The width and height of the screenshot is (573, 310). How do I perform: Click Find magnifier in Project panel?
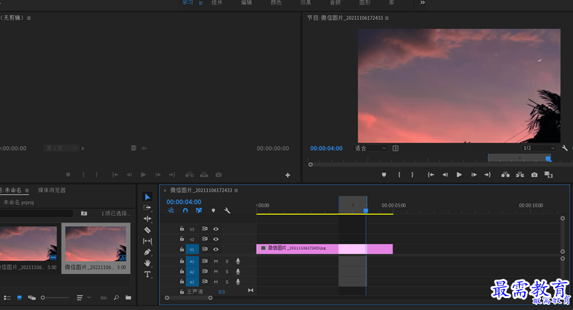click(x=116, y=297)
